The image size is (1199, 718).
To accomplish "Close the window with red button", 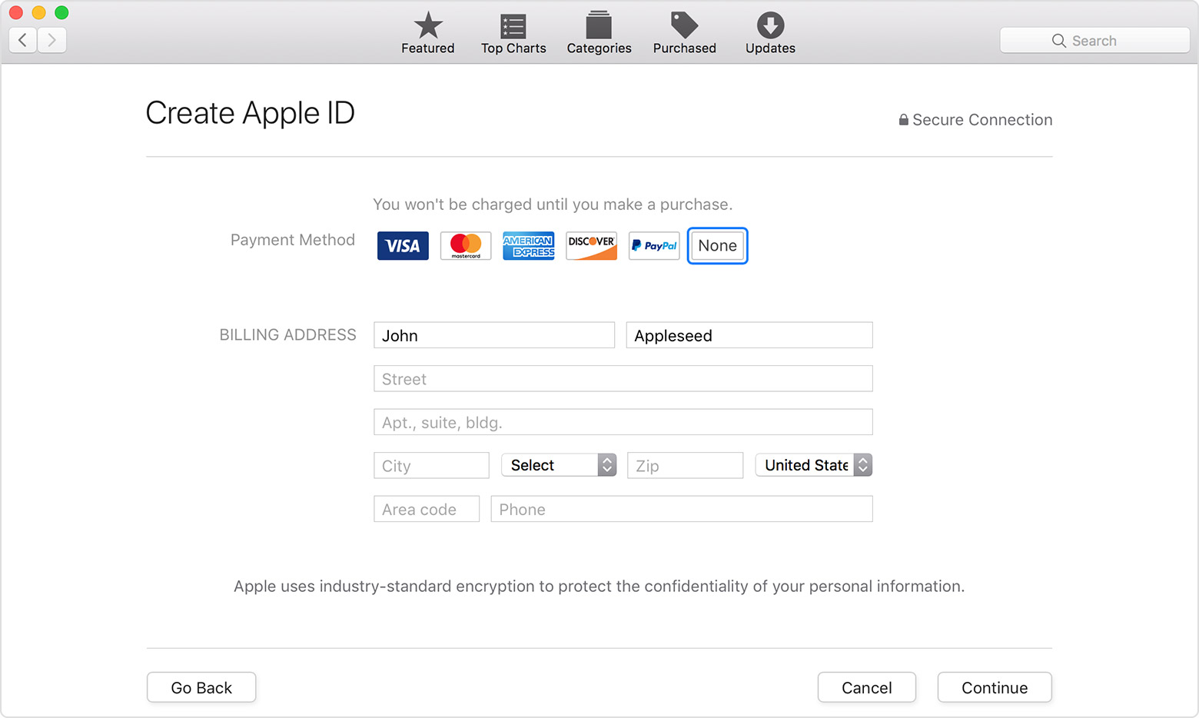I will click(15, 12).
